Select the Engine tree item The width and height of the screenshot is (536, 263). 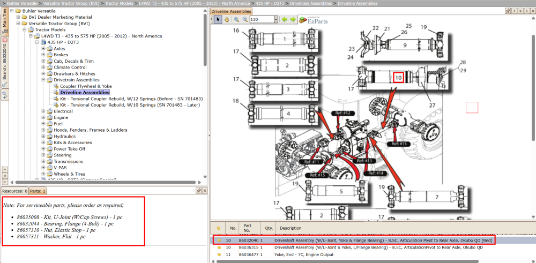61,117
